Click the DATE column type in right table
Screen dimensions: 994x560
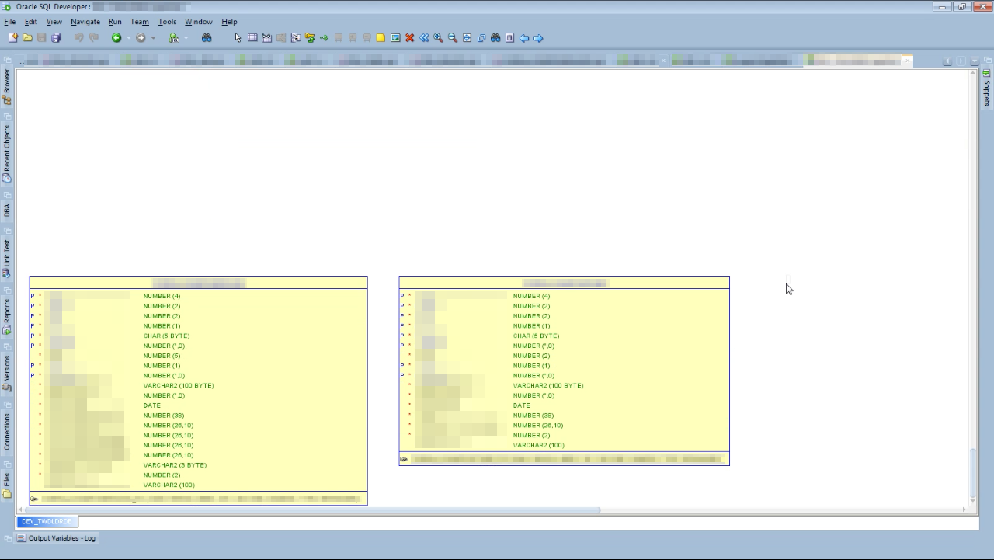click(x=522, y=405)
